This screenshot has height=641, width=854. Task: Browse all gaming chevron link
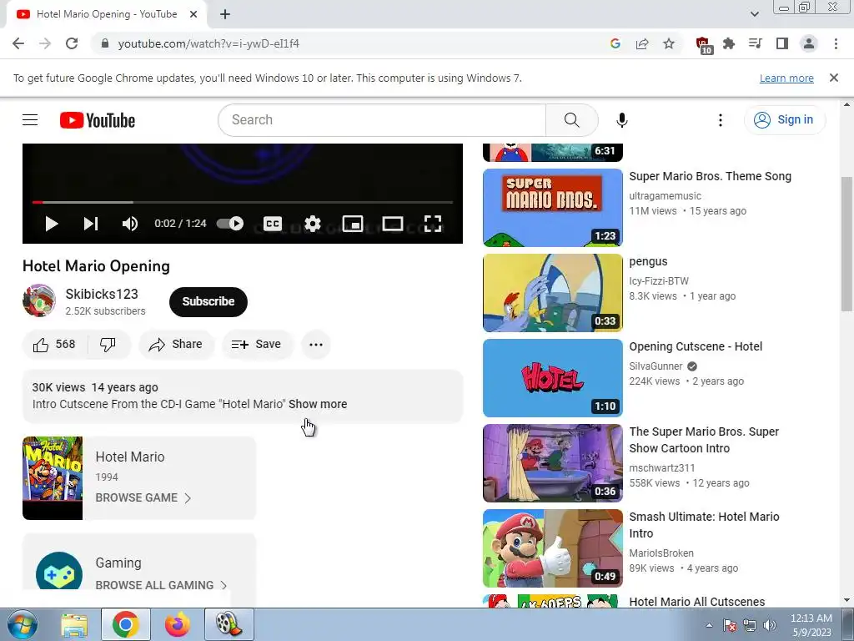(x=161, y=585)
